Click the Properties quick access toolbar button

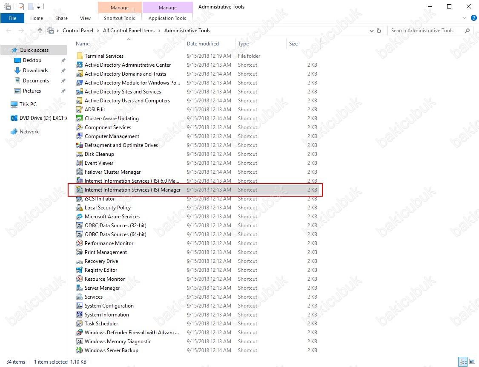click(21, 6)
